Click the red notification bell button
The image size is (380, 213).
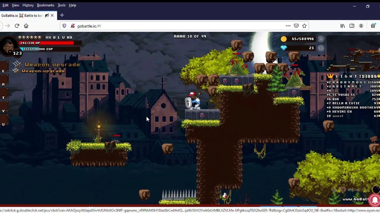tap(374, 200)
